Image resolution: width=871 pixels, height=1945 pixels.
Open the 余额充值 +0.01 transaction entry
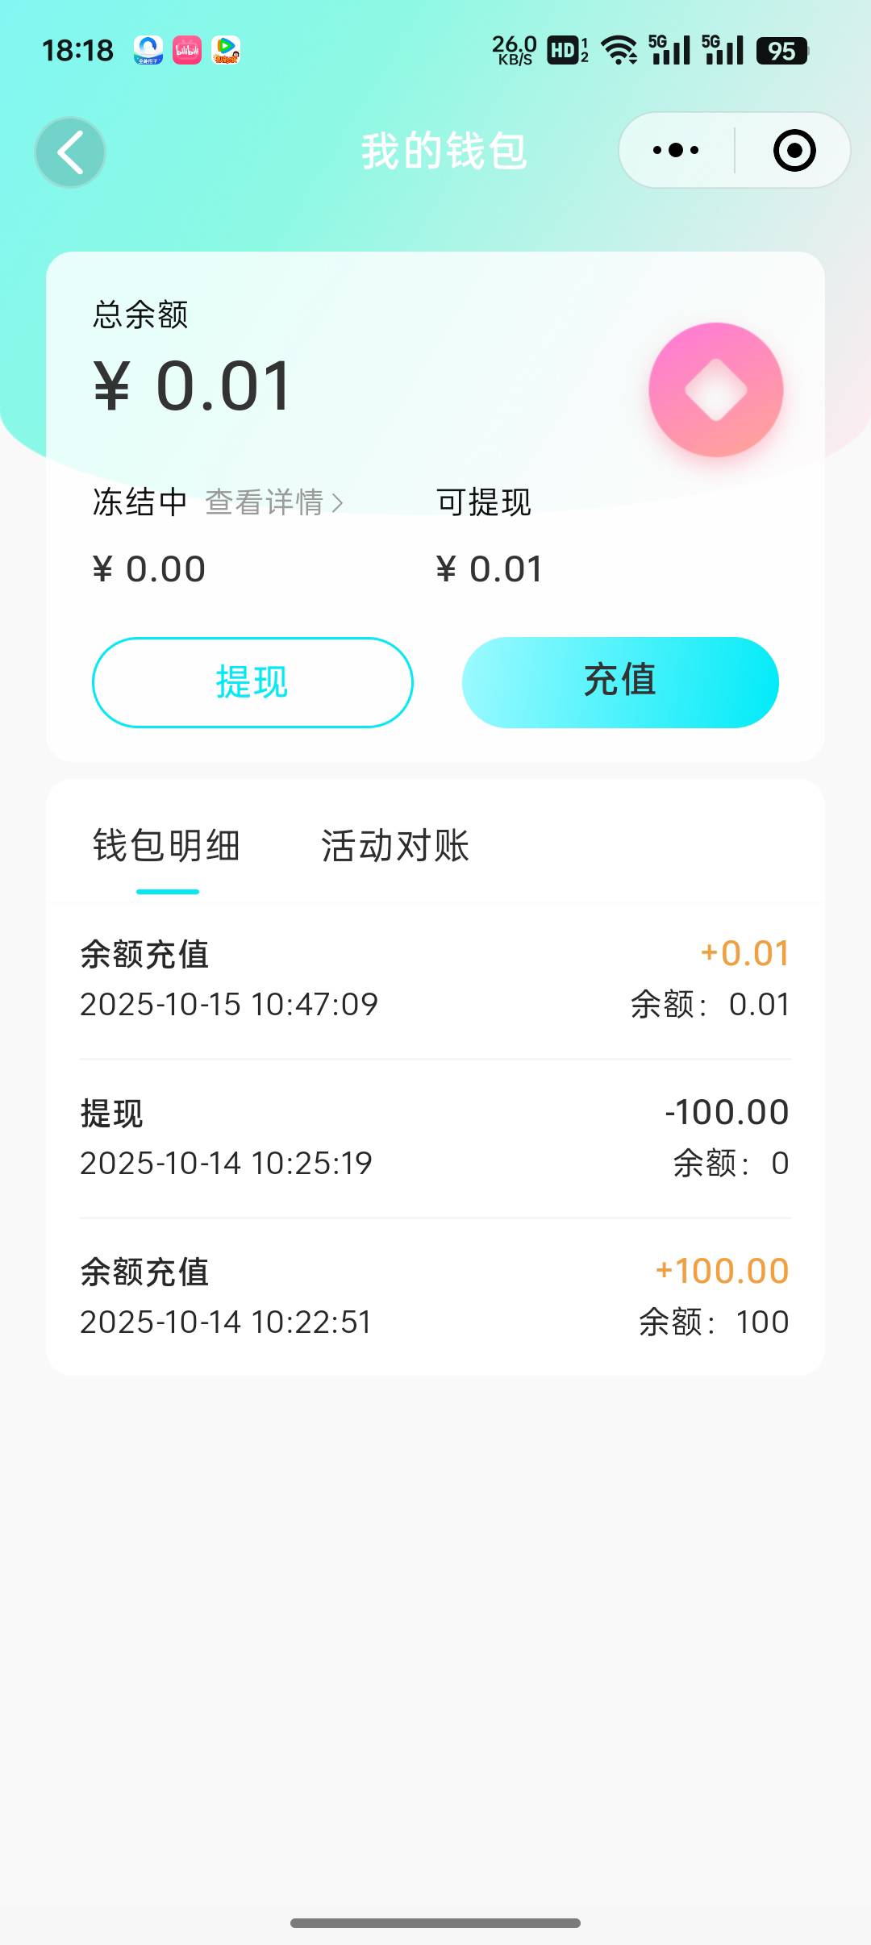click(435, 978)
